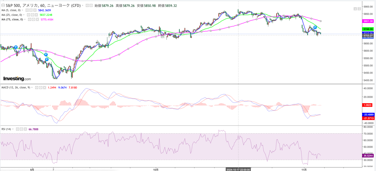The image size is (376, 171).
Task: Expand the RSI (14) dropdown arrow
Action: pos(13,129)
